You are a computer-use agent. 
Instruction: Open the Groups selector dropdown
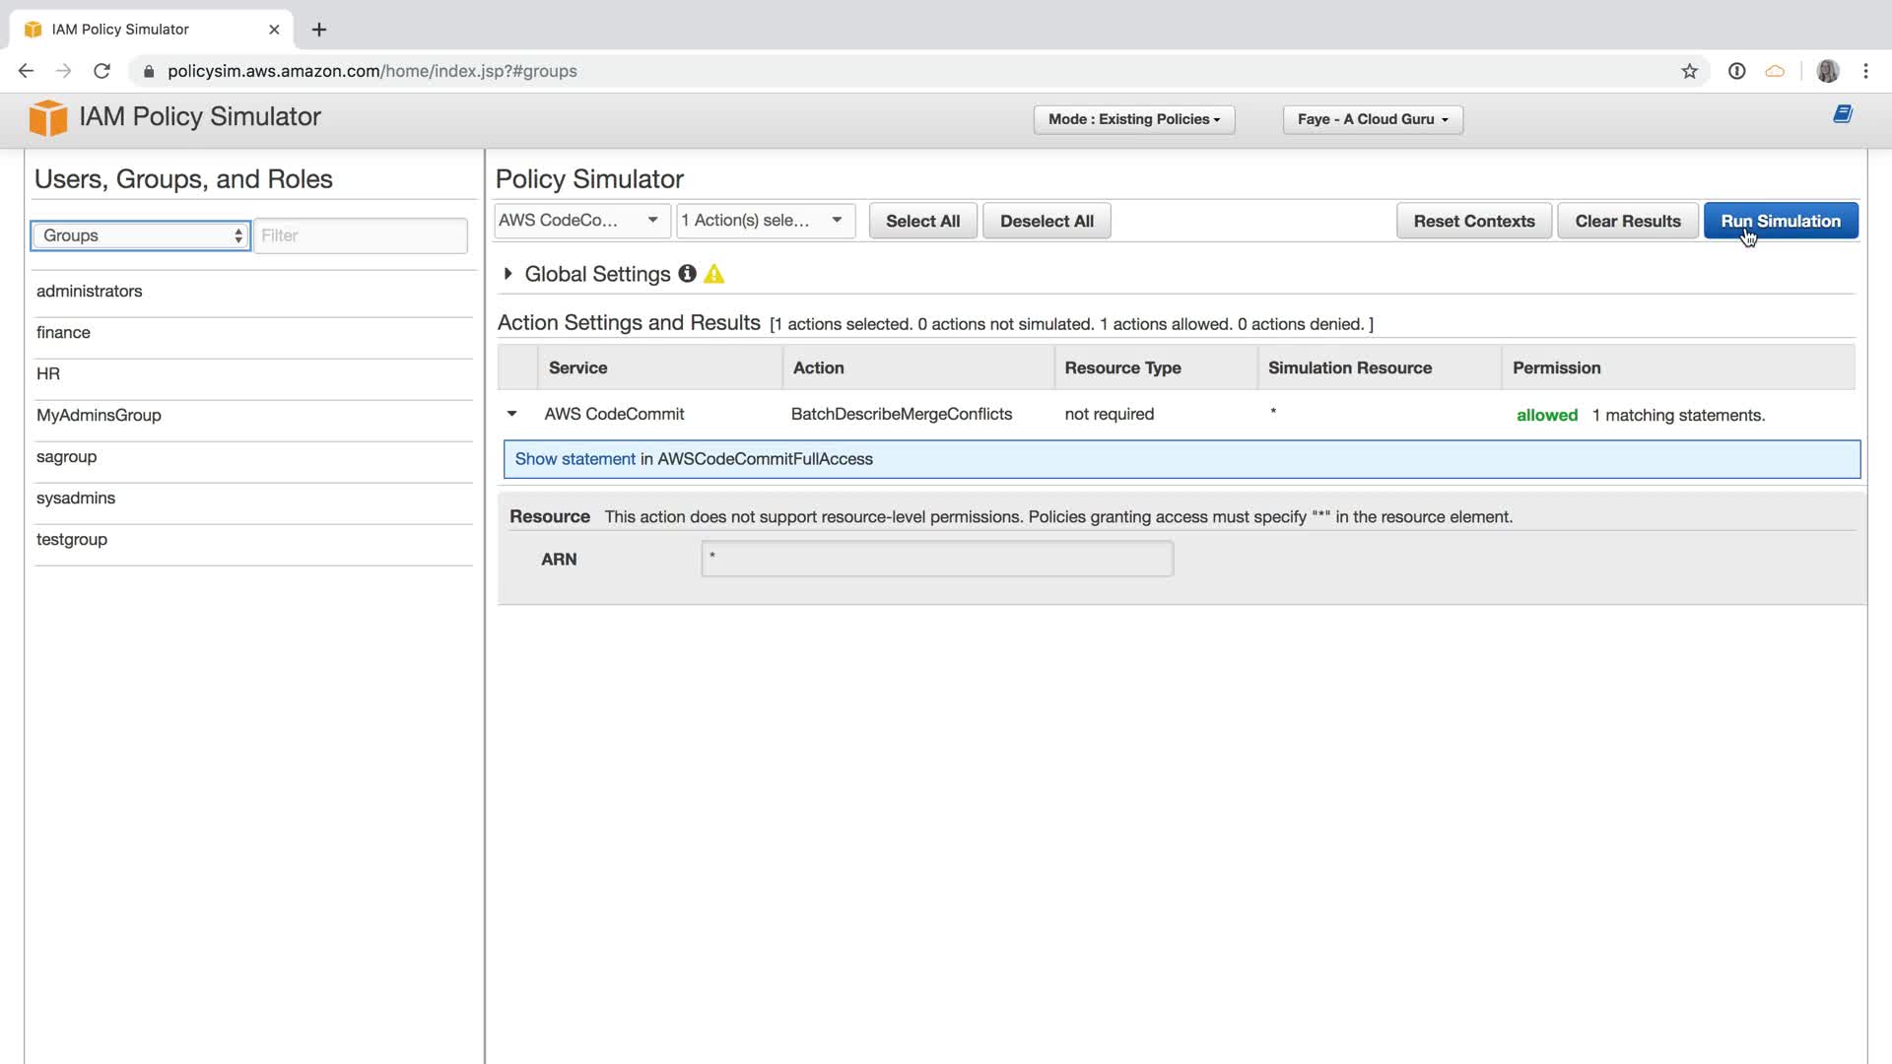pos(141,235)
